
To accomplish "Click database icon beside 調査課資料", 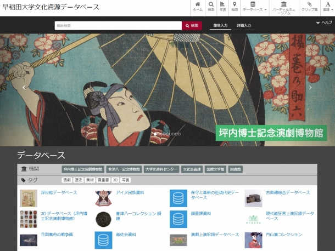I will (x=178, y=219).
